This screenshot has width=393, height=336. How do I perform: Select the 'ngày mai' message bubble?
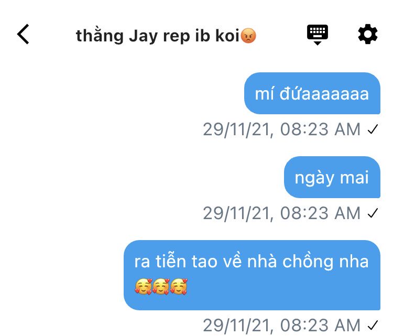[332, 177]
